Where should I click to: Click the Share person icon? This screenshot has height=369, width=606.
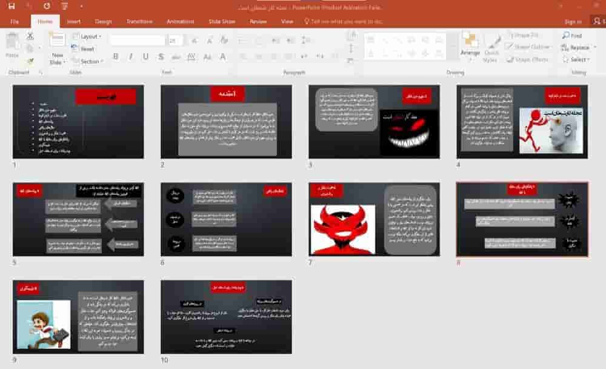(x=598, y=21)
